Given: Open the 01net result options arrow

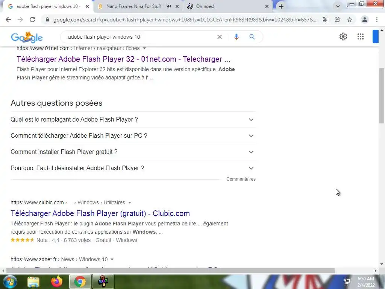Looking at the screenshot, I should 144,48.
